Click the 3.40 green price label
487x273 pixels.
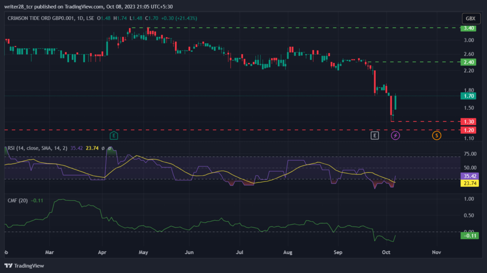tap(468, 28)
